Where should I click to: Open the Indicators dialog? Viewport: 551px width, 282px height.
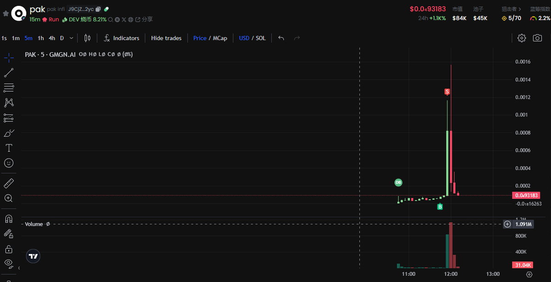pos(122,38)
